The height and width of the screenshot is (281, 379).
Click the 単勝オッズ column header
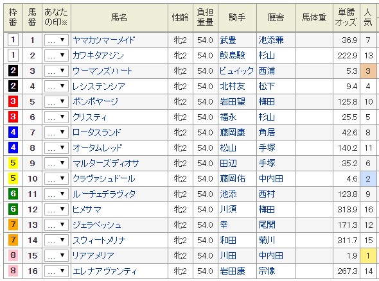346,17
